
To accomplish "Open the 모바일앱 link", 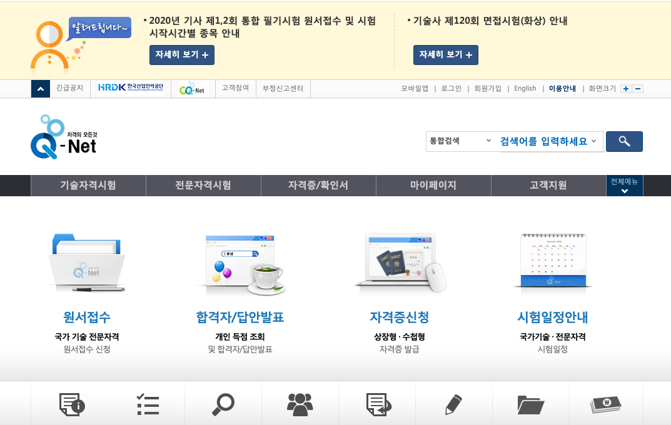I will coord(415,89).
